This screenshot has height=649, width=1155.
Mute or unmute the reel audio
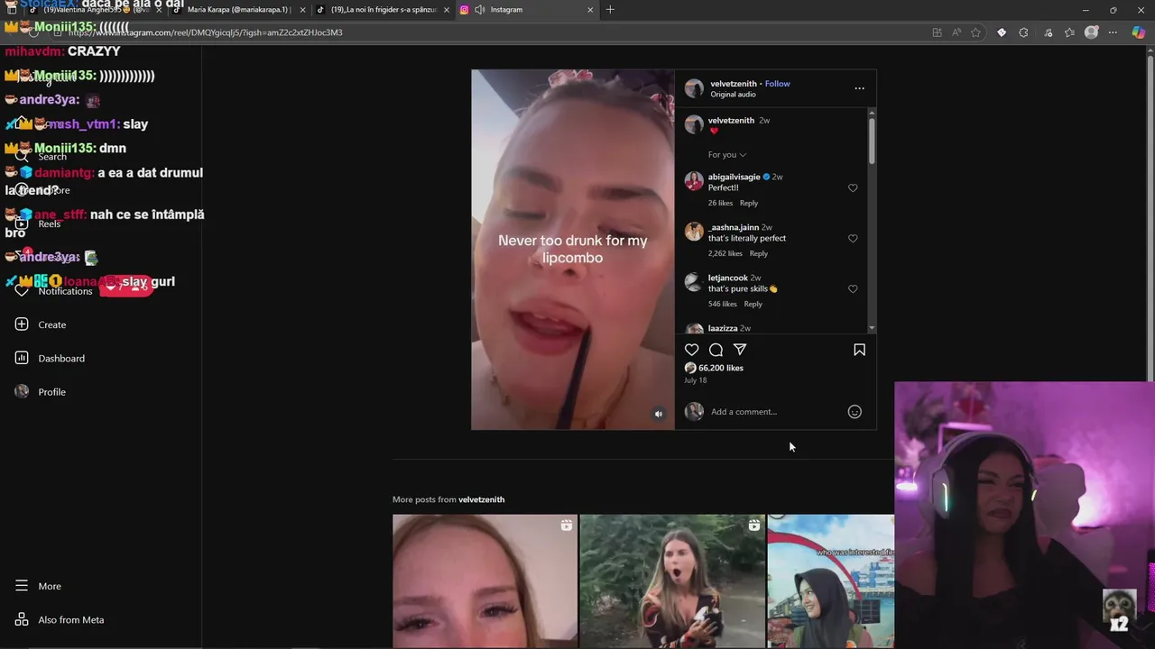pos(659,414)
